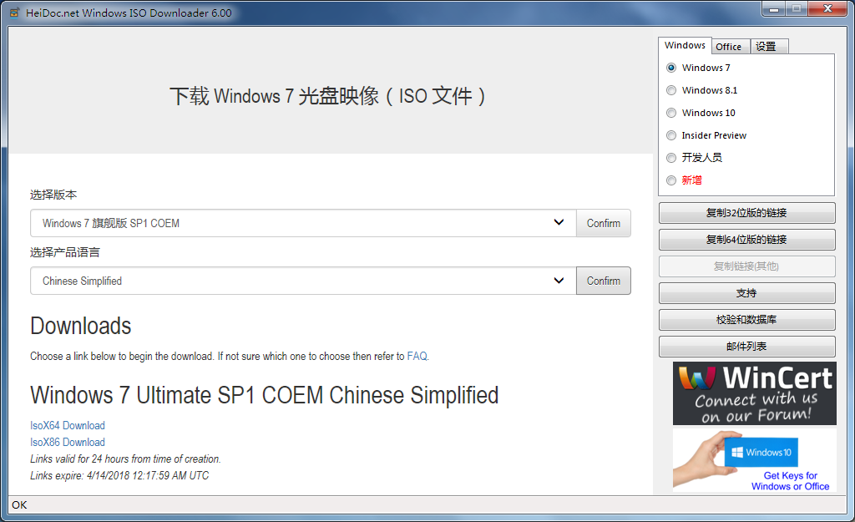855x522 pixels.
Task: Open 校验和数据库 button
Action: click(747, 320)
